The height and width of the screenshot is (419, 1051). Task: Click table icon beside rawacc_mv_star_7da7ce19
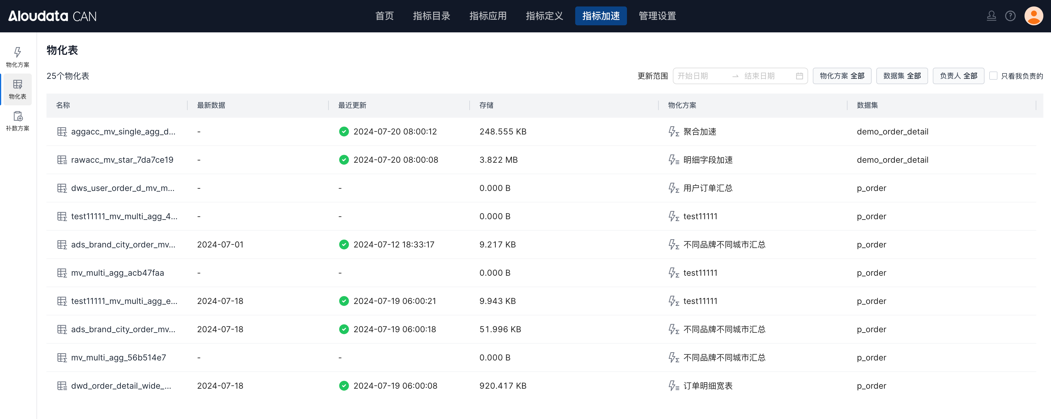pyautogui.click(x=62, y=160)
